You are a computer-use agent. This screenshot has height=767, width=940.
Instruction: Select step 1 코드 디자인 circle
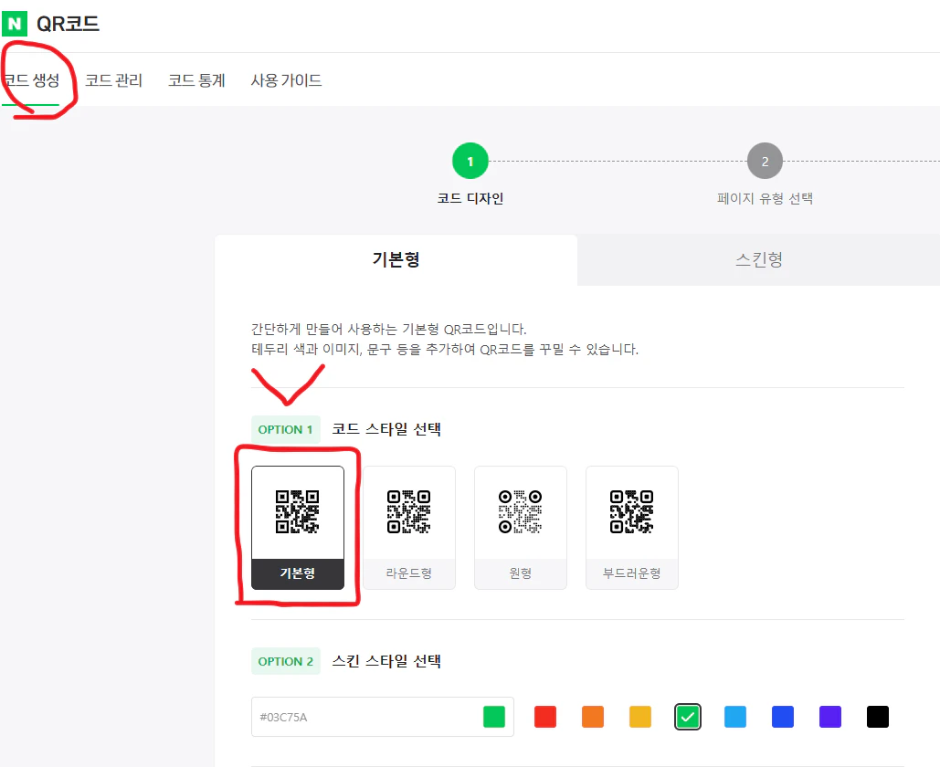tap(470, 161)
